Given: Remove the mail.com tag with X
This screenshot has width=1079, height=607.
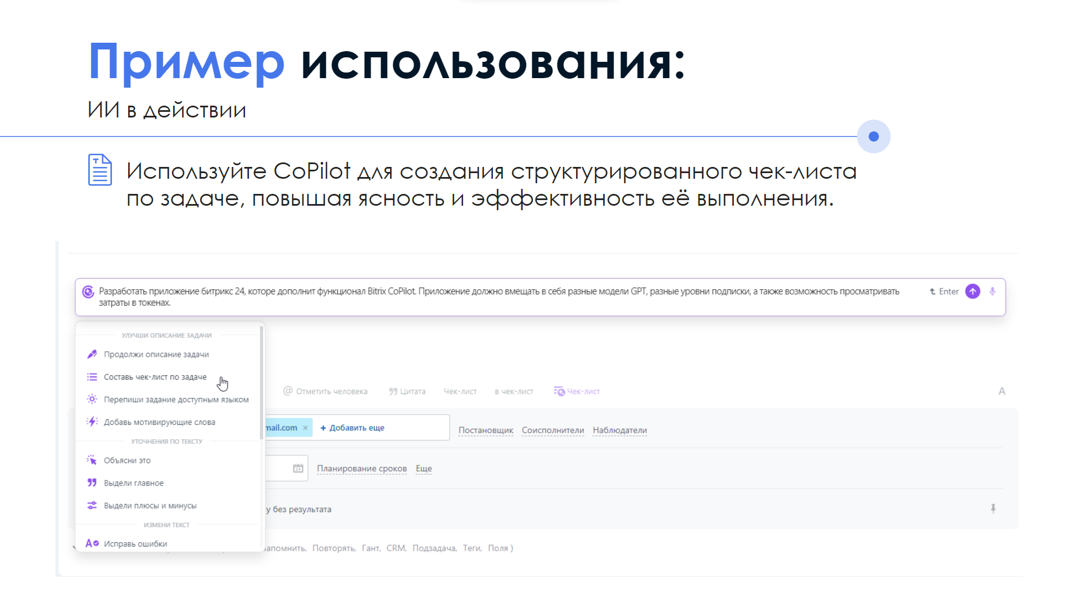Looking at the screenshot, I should [305, 428].
